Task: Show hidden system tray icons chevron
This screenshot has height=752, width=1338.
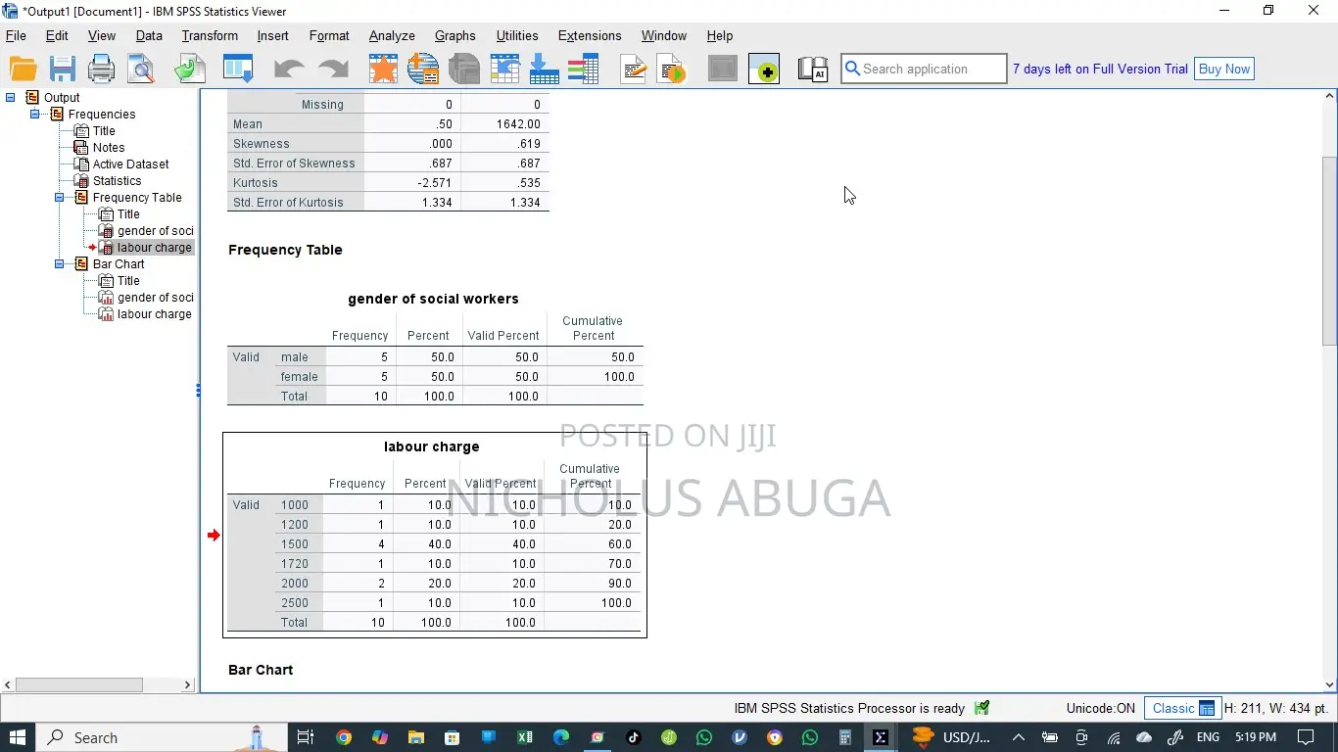Action: click(x=1019, y=737)
